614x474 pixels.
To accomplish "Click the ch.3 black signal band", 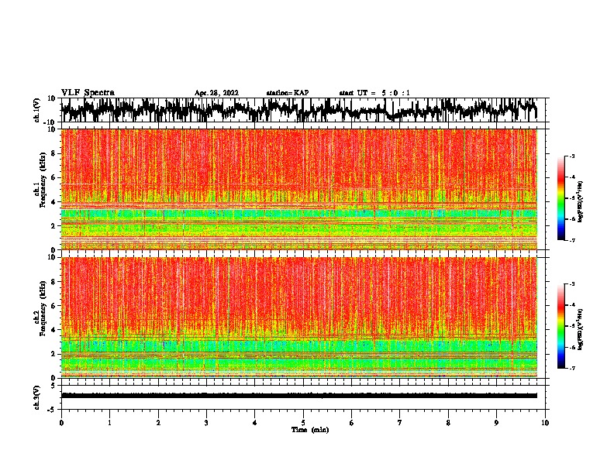I will (299, 396).
